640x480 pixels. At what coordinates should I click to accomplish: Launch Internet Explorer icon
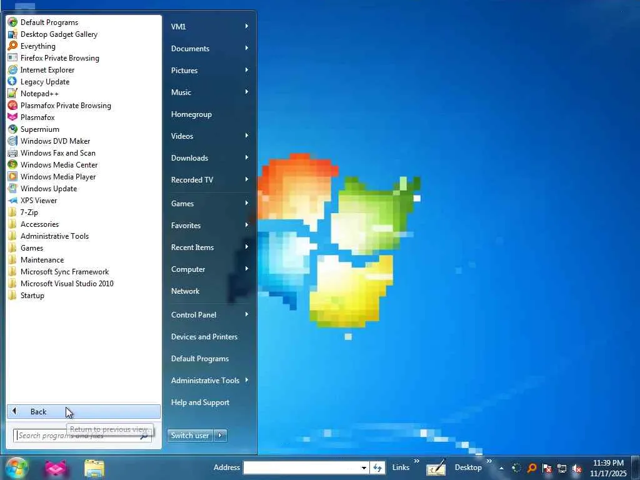pos(12,69)
